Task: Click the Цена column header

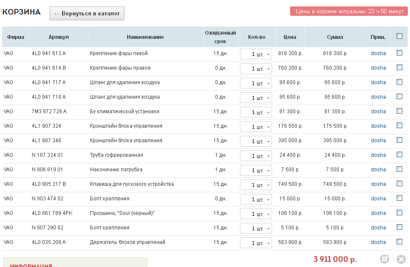Action: pyautogui.click(x=290, y=37)
